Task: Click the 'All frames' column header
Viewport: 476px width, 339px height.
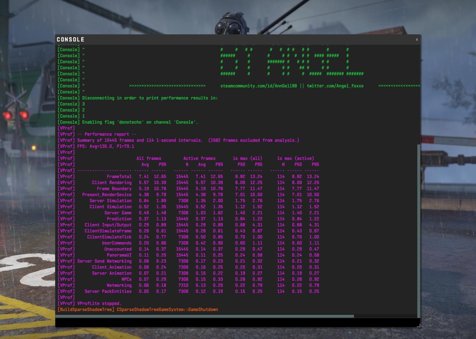Action: pos(149,158)
